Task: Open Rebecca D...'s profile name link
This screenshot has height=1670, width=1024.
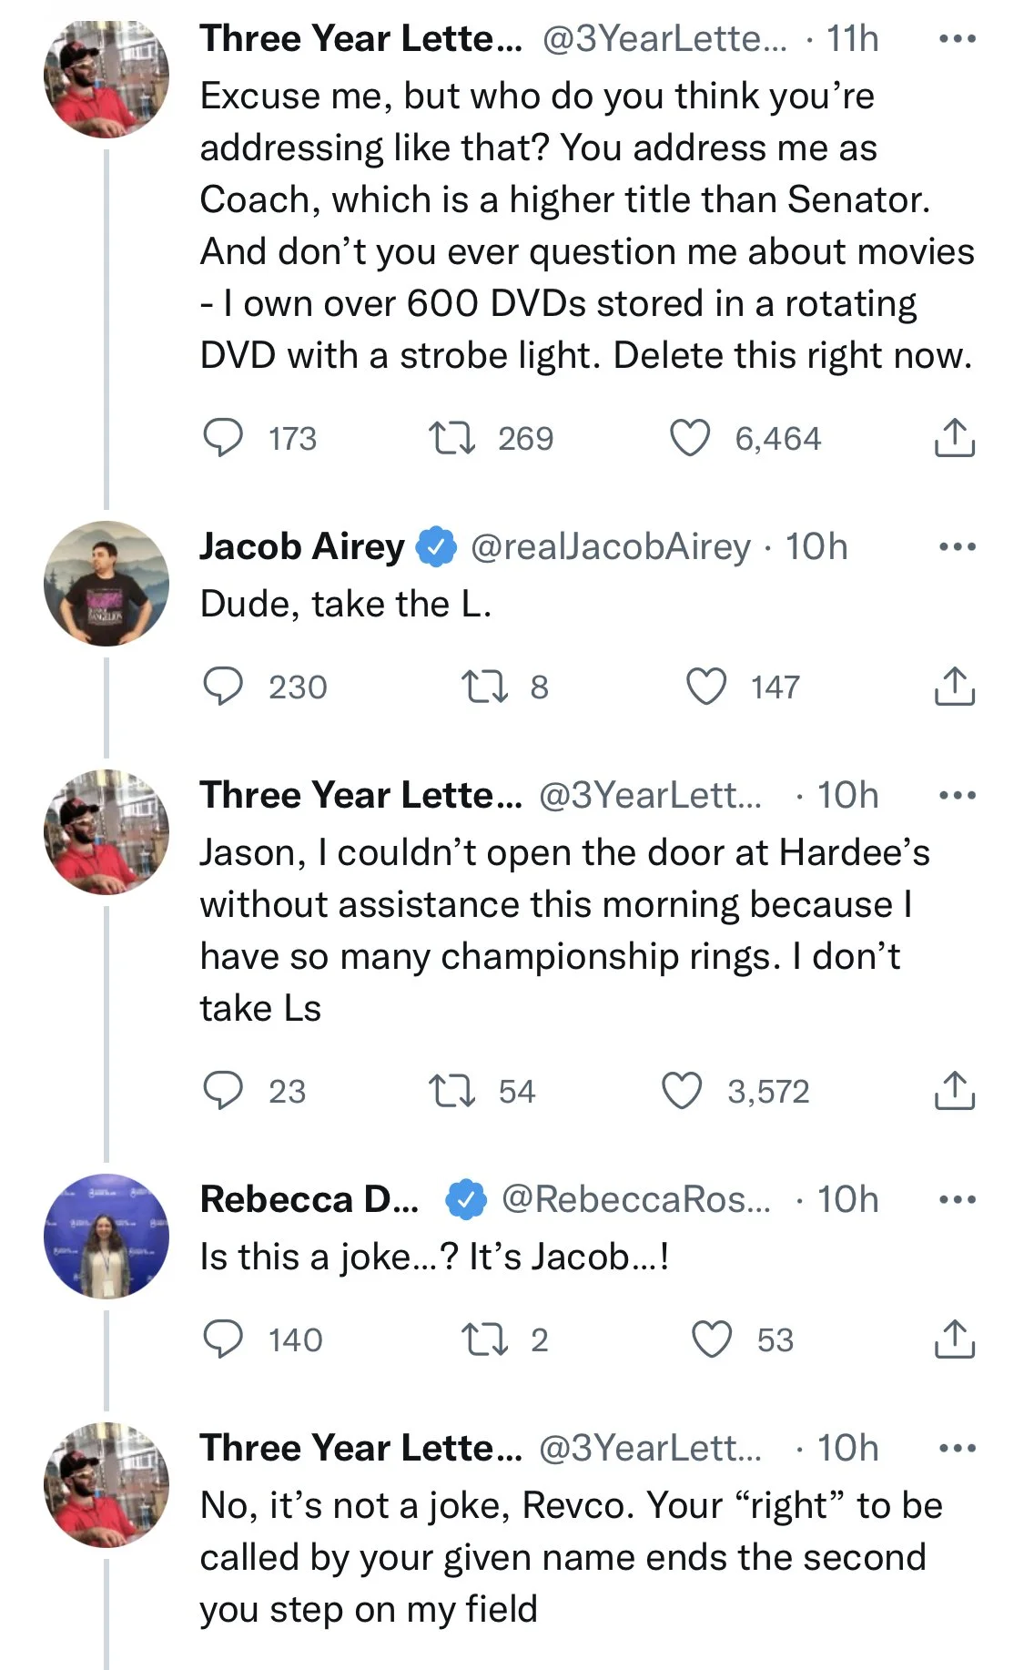Action: click(309, 1199)
